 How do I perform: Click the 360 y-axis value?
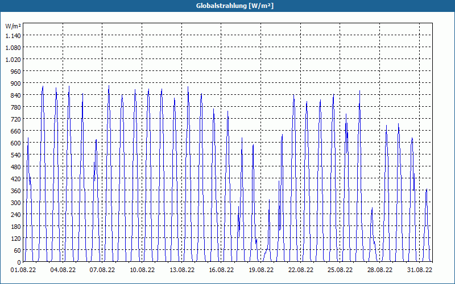[x=16, y=190]
